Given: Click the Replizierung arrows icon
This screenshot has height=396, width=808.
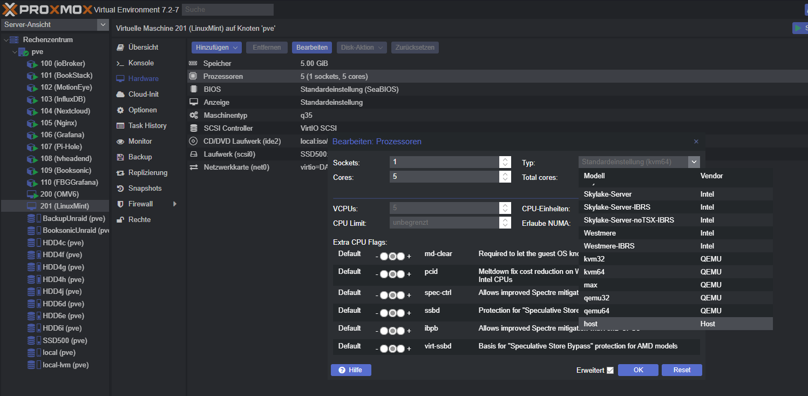Looking at the screenshot, I should pos(120,173).
